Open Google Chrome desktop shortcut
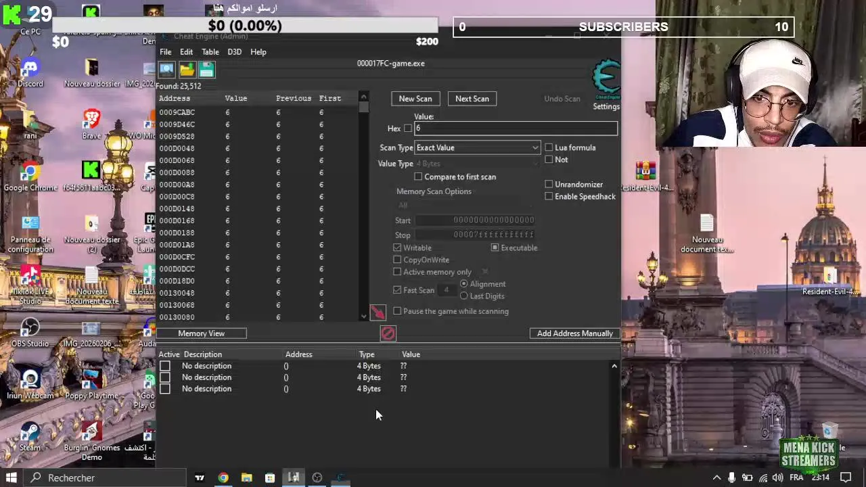The height and width of the screenshot is (487, 866). [x=30, y=177]
